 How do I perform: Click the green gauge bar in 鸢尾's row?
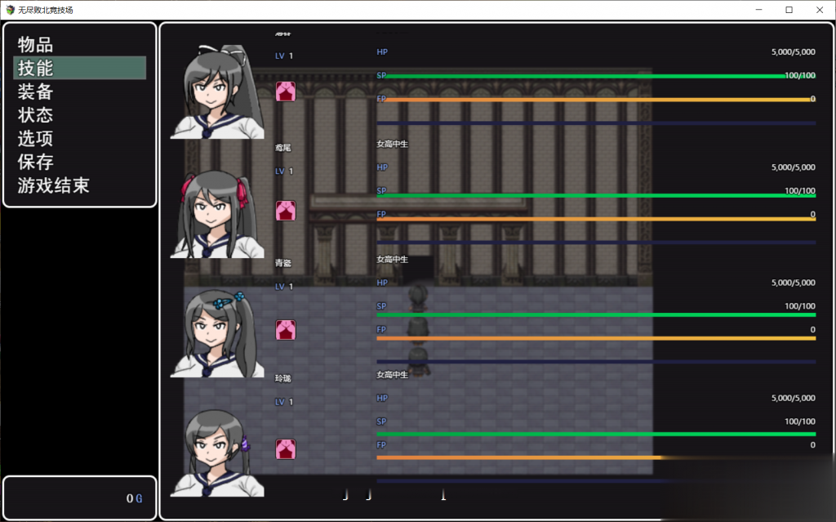pos(596,196)
